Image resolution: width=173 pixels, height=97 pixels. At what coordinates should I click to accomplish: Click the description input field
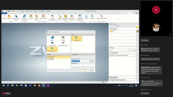[83, 65]
